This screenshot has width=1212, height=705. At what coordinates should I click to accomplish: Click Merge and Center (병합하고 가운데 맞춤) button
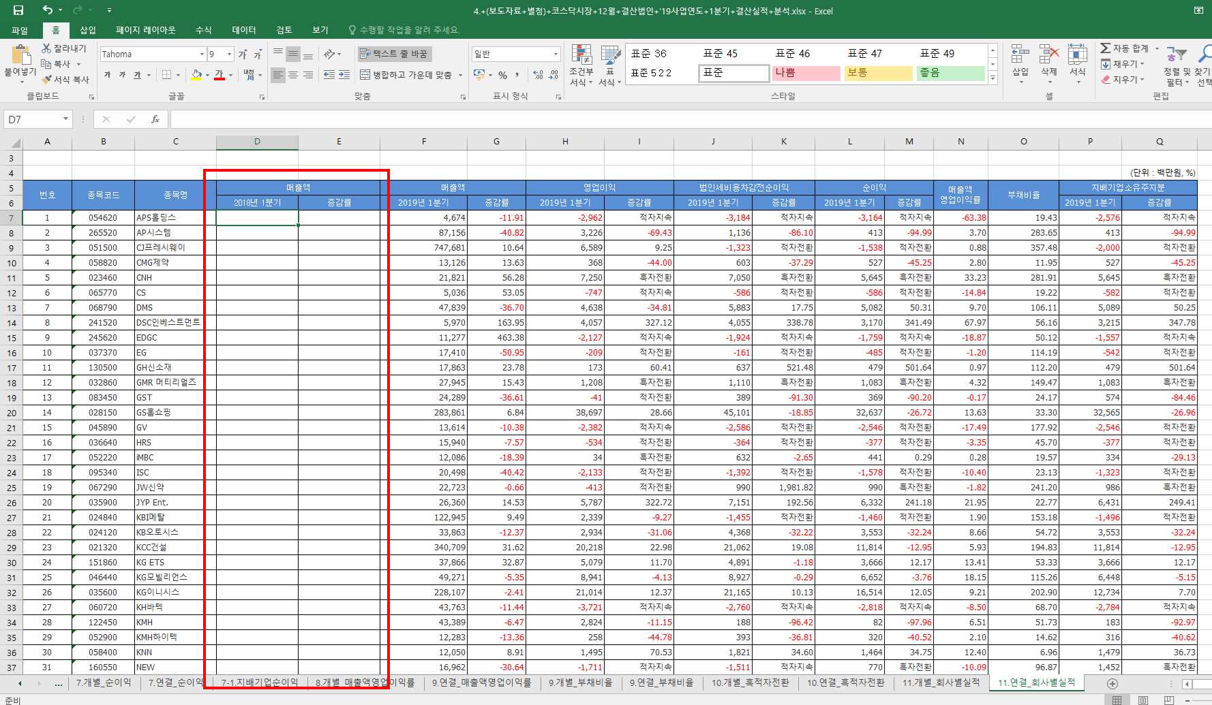coord(406,75)
